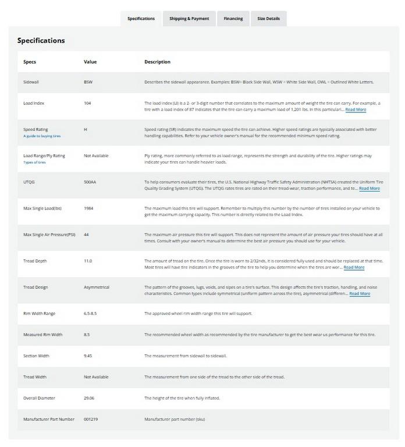Click the Tread Design value Asymmetrical
This screenshot has width=405, height=447.
click(x=97, y=287)
